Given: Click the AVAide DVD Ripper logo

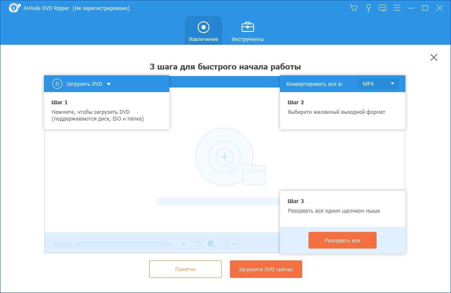Looking at the screenshot, I should point(14,8).
